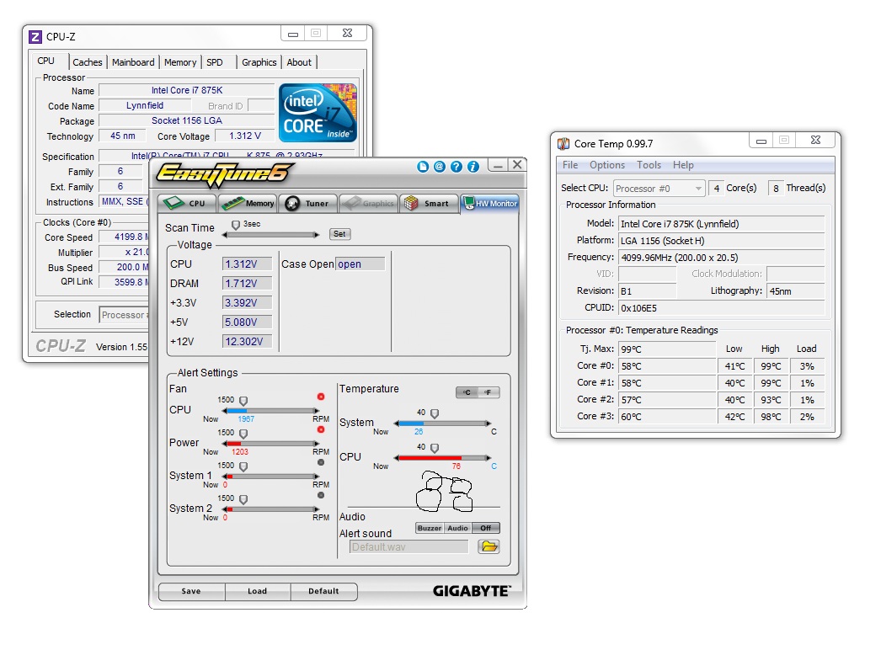This screenshot has width=881, height=650.
Task: Switch to the CPU tab in EasyTune6
Action: [188, 204]
